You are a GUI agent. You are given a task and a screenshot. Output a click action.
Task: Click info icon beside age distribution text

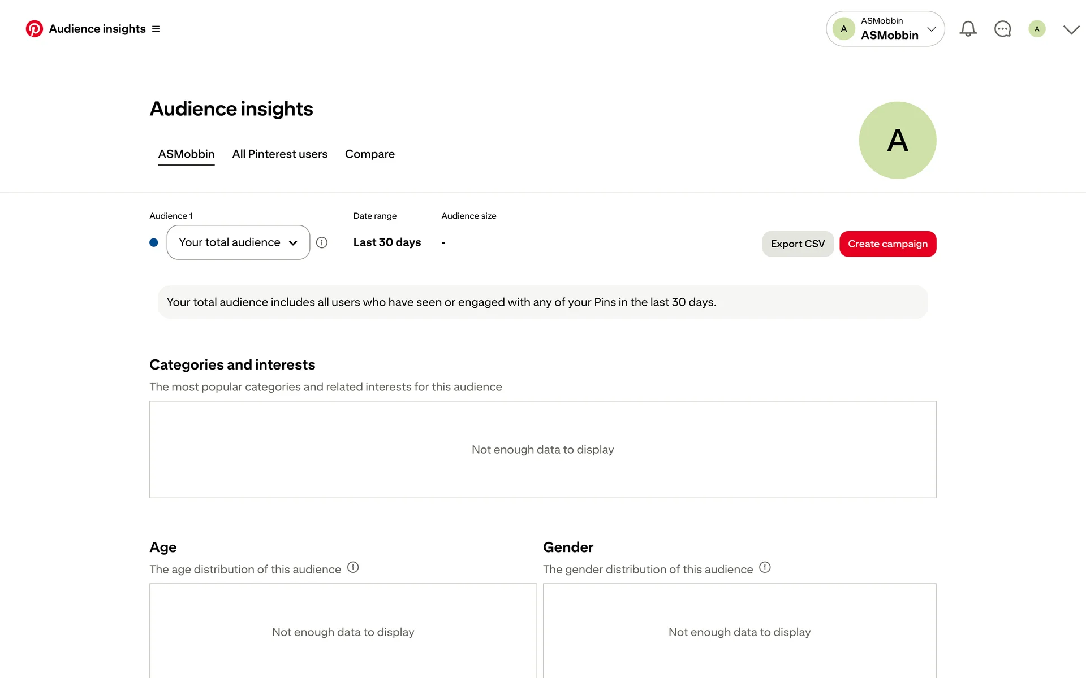[353, 567]
